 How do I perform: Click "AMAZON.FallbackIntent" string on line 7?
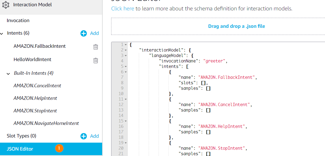(226, 77)
